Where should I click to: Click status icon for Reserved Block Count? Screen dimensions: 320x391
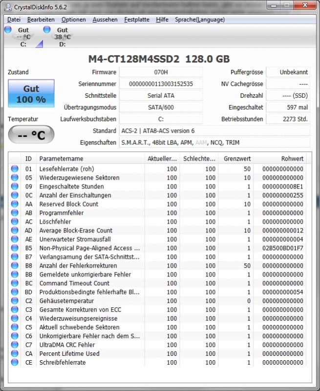pos(15,204)
